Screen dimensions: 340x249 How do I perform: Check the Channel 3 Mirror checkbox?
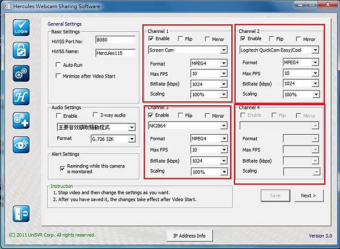click(207, 115)
